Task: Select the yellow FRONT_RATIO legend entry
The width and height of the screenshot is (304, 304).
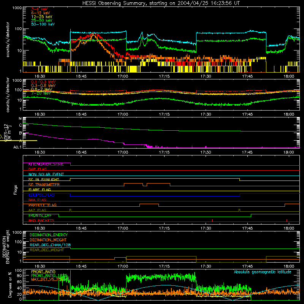Action: tap(43, 272)
